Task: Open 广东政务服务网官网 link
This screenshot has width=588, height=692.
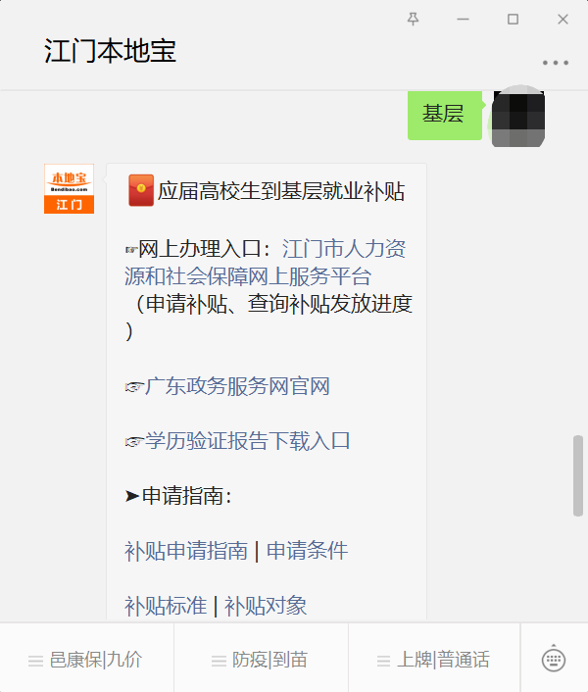Action: pyautogui.click(x=237, y=386)
